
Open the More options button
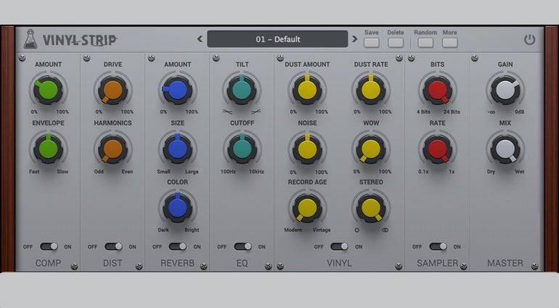[x=450, y=43]
